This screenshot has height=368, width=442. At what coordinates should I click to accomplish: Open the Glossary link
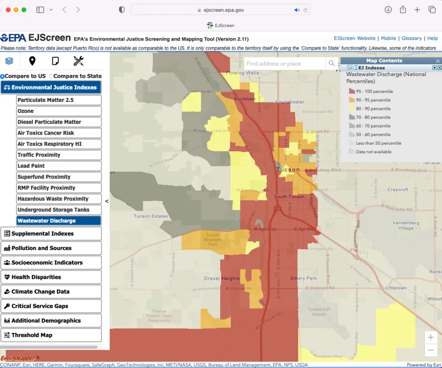click(x=411, y=38)
